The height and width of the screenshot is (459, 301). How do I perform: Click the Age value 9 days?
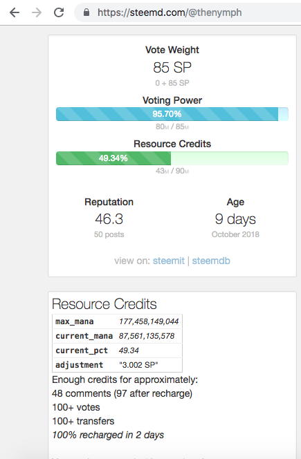point(235,219)
